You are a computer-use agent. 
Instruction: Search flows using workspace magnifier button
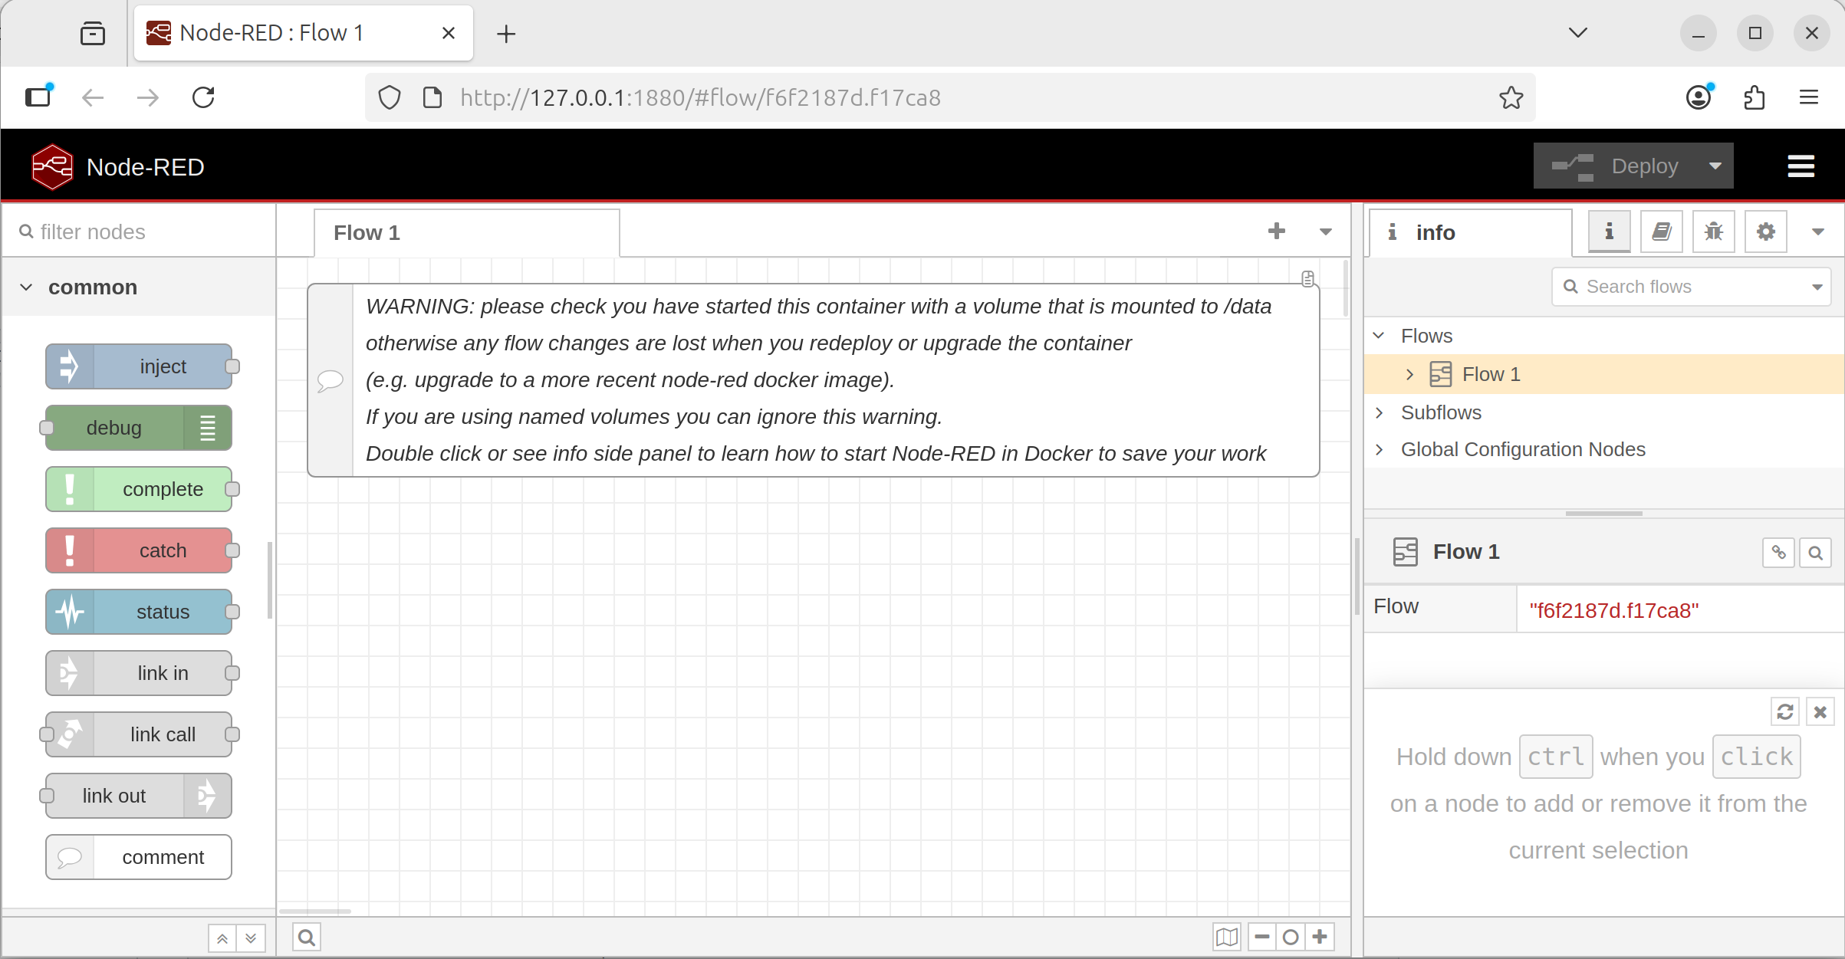tap(306, 937)
